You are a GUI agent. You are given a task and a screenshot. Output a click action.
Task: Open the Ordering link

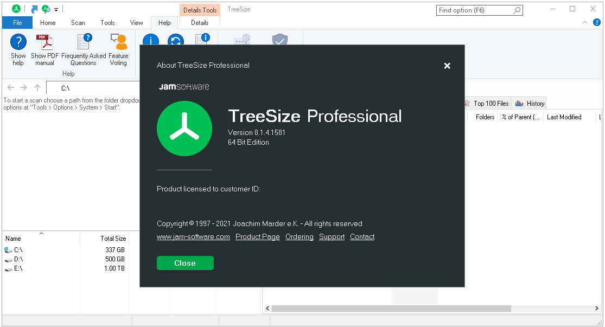[x=300, y=237]
